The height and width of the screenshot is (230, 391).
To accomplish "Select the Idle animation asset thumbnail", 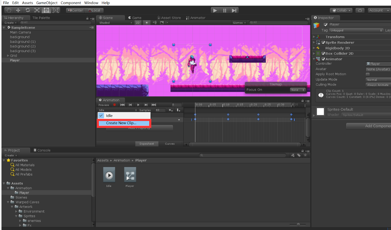I will (109, 175).
